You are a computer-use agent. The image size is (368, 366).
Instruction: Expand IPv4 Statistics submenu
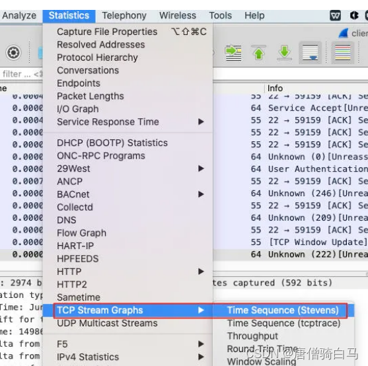pos(128,357)
